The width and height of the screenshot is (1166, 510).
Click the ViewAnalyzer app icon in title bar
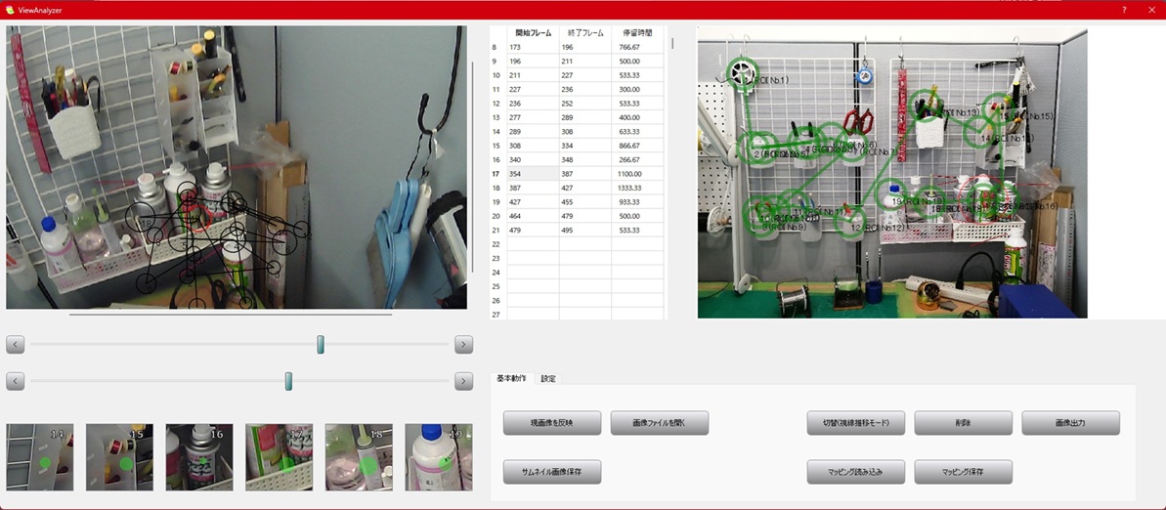[x=10, y=10]
